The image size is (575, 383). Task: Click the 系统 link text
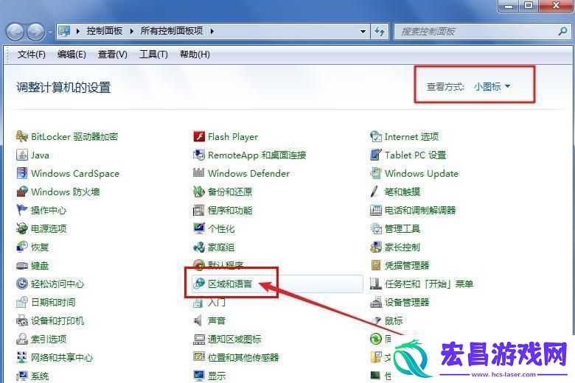pyautogui.click(x=40, y=376)
